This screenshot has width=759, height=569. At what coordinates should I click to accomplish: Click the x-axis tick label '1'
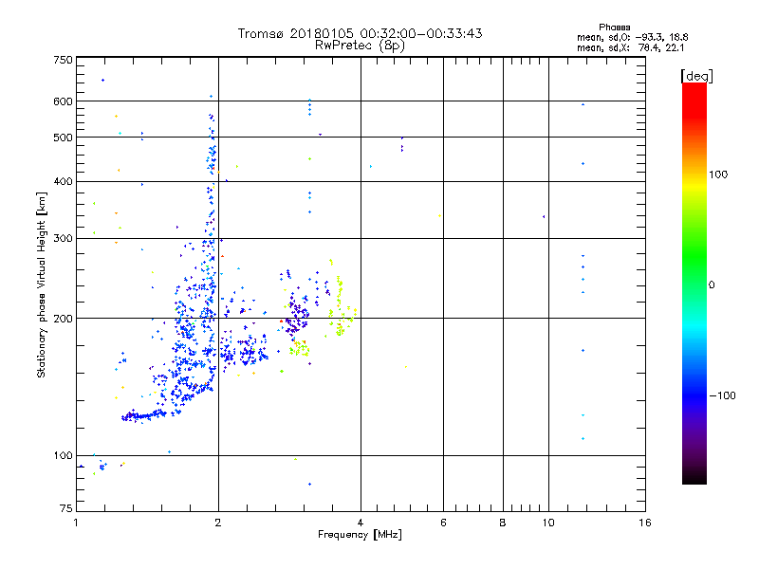(76, 523)
